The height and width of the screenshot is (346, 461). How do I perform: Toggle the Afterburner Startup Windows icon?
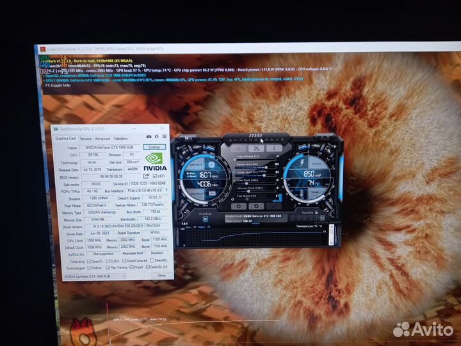tap(206, 219)
